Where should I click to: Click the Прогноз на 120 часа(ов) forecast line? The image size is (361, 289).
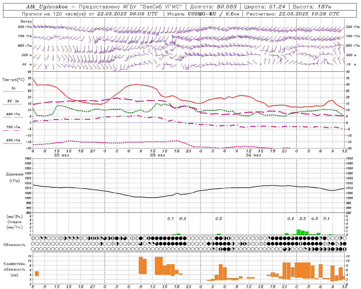point(90,14)
